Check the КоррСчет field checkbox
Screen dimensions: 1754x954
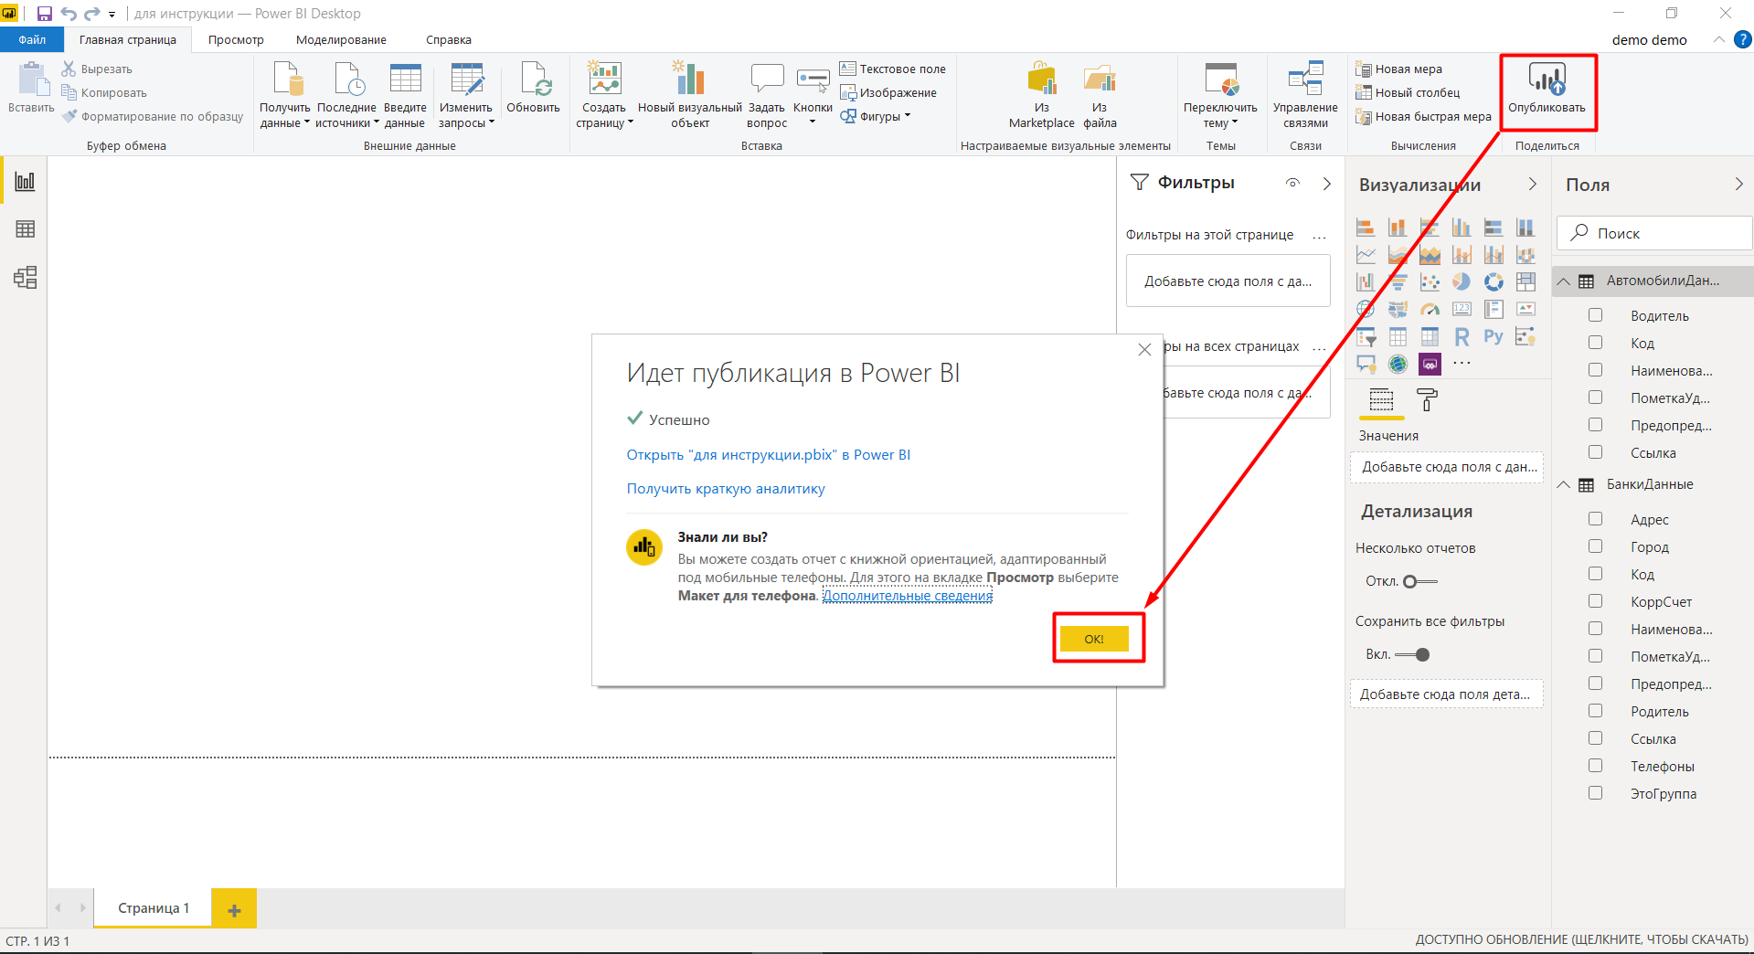tap(1595, 601)
